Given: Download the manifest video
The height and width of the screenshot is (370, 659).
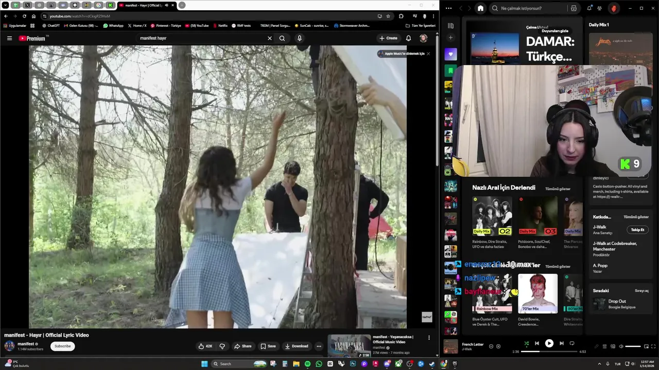Looking at the screenshot, I should (x=297, y=346).
